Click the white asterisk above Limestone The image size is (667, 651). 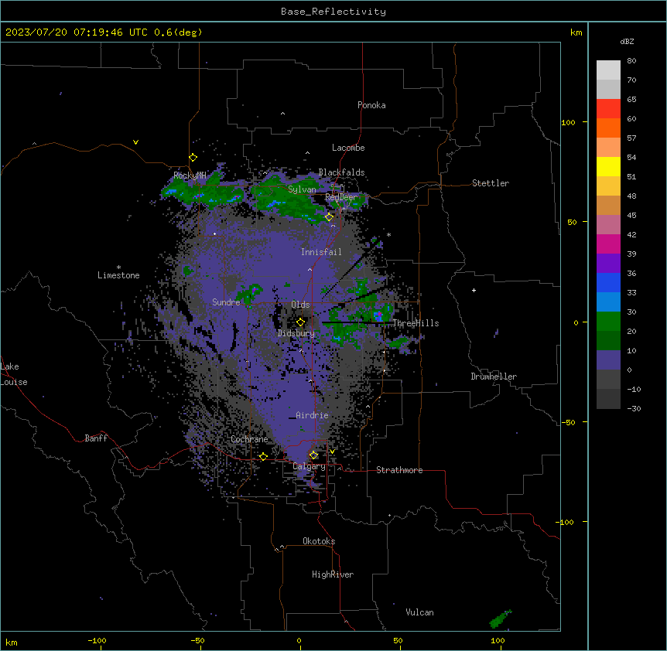(118, 268)
